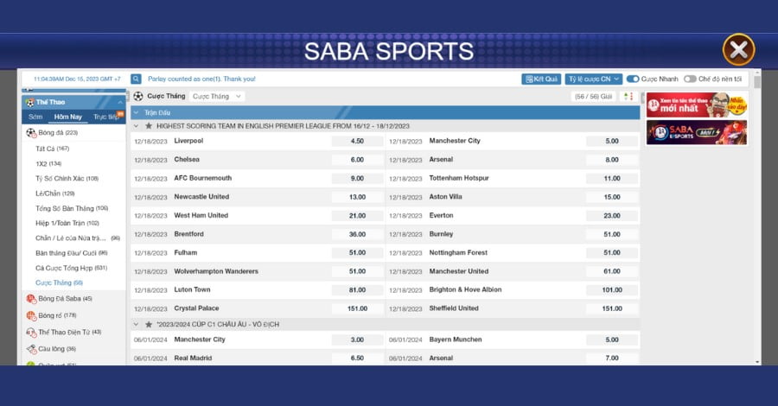Viewport: 778px width, 406px height.
Task: Open the Tỷ lệ cược CN odds dropdown
Action: [593, 79]
